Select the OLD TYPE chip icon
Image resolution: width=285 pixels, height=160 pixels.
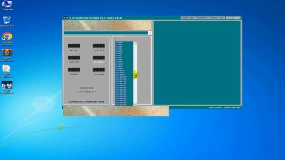tap(99, 58)
